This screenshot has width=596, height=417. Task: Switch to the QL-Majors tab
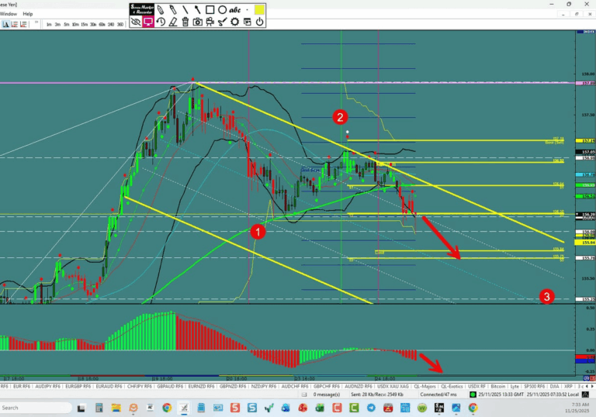point(424,386)
